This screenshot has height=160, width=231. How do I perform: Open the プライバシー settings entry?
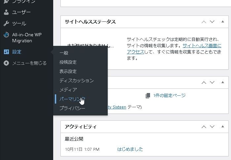(72, 108)
